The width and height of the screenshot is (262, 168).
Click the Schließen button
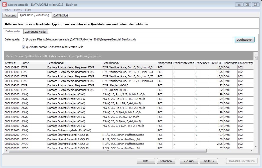tap(166, 161)
